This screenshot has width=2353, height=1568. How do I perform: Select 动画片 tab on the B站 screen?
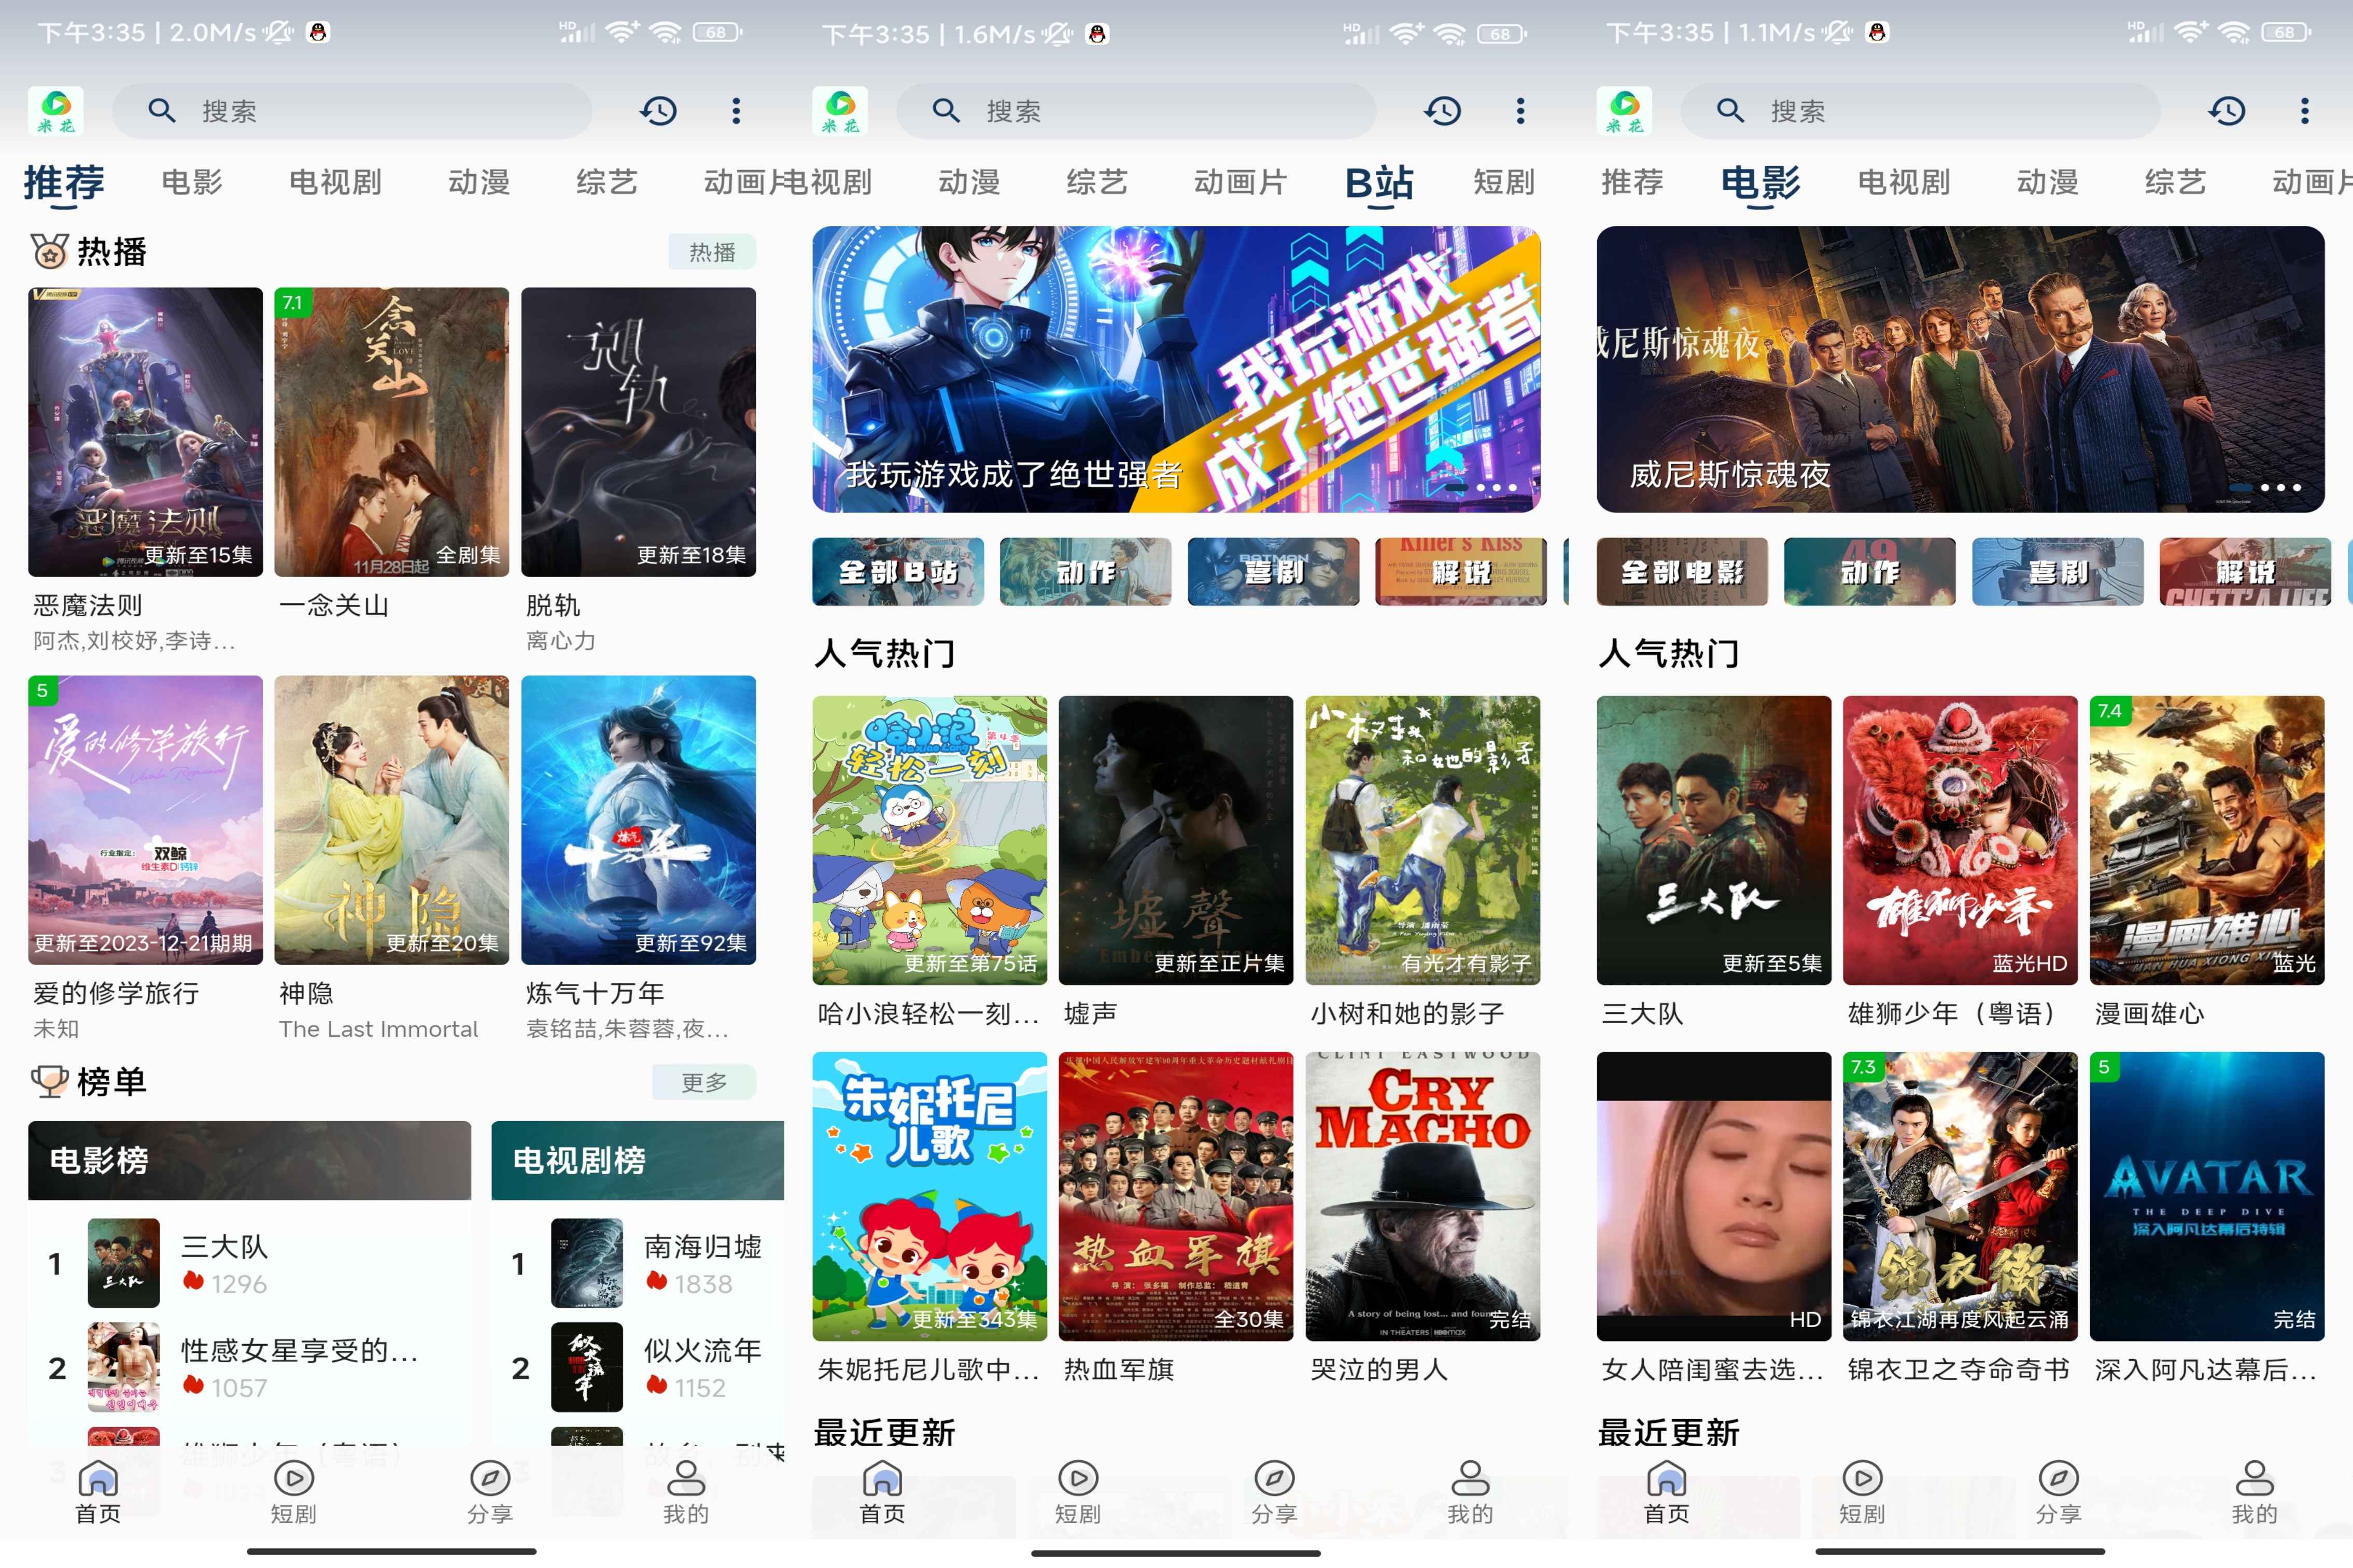click(1240, 182)
